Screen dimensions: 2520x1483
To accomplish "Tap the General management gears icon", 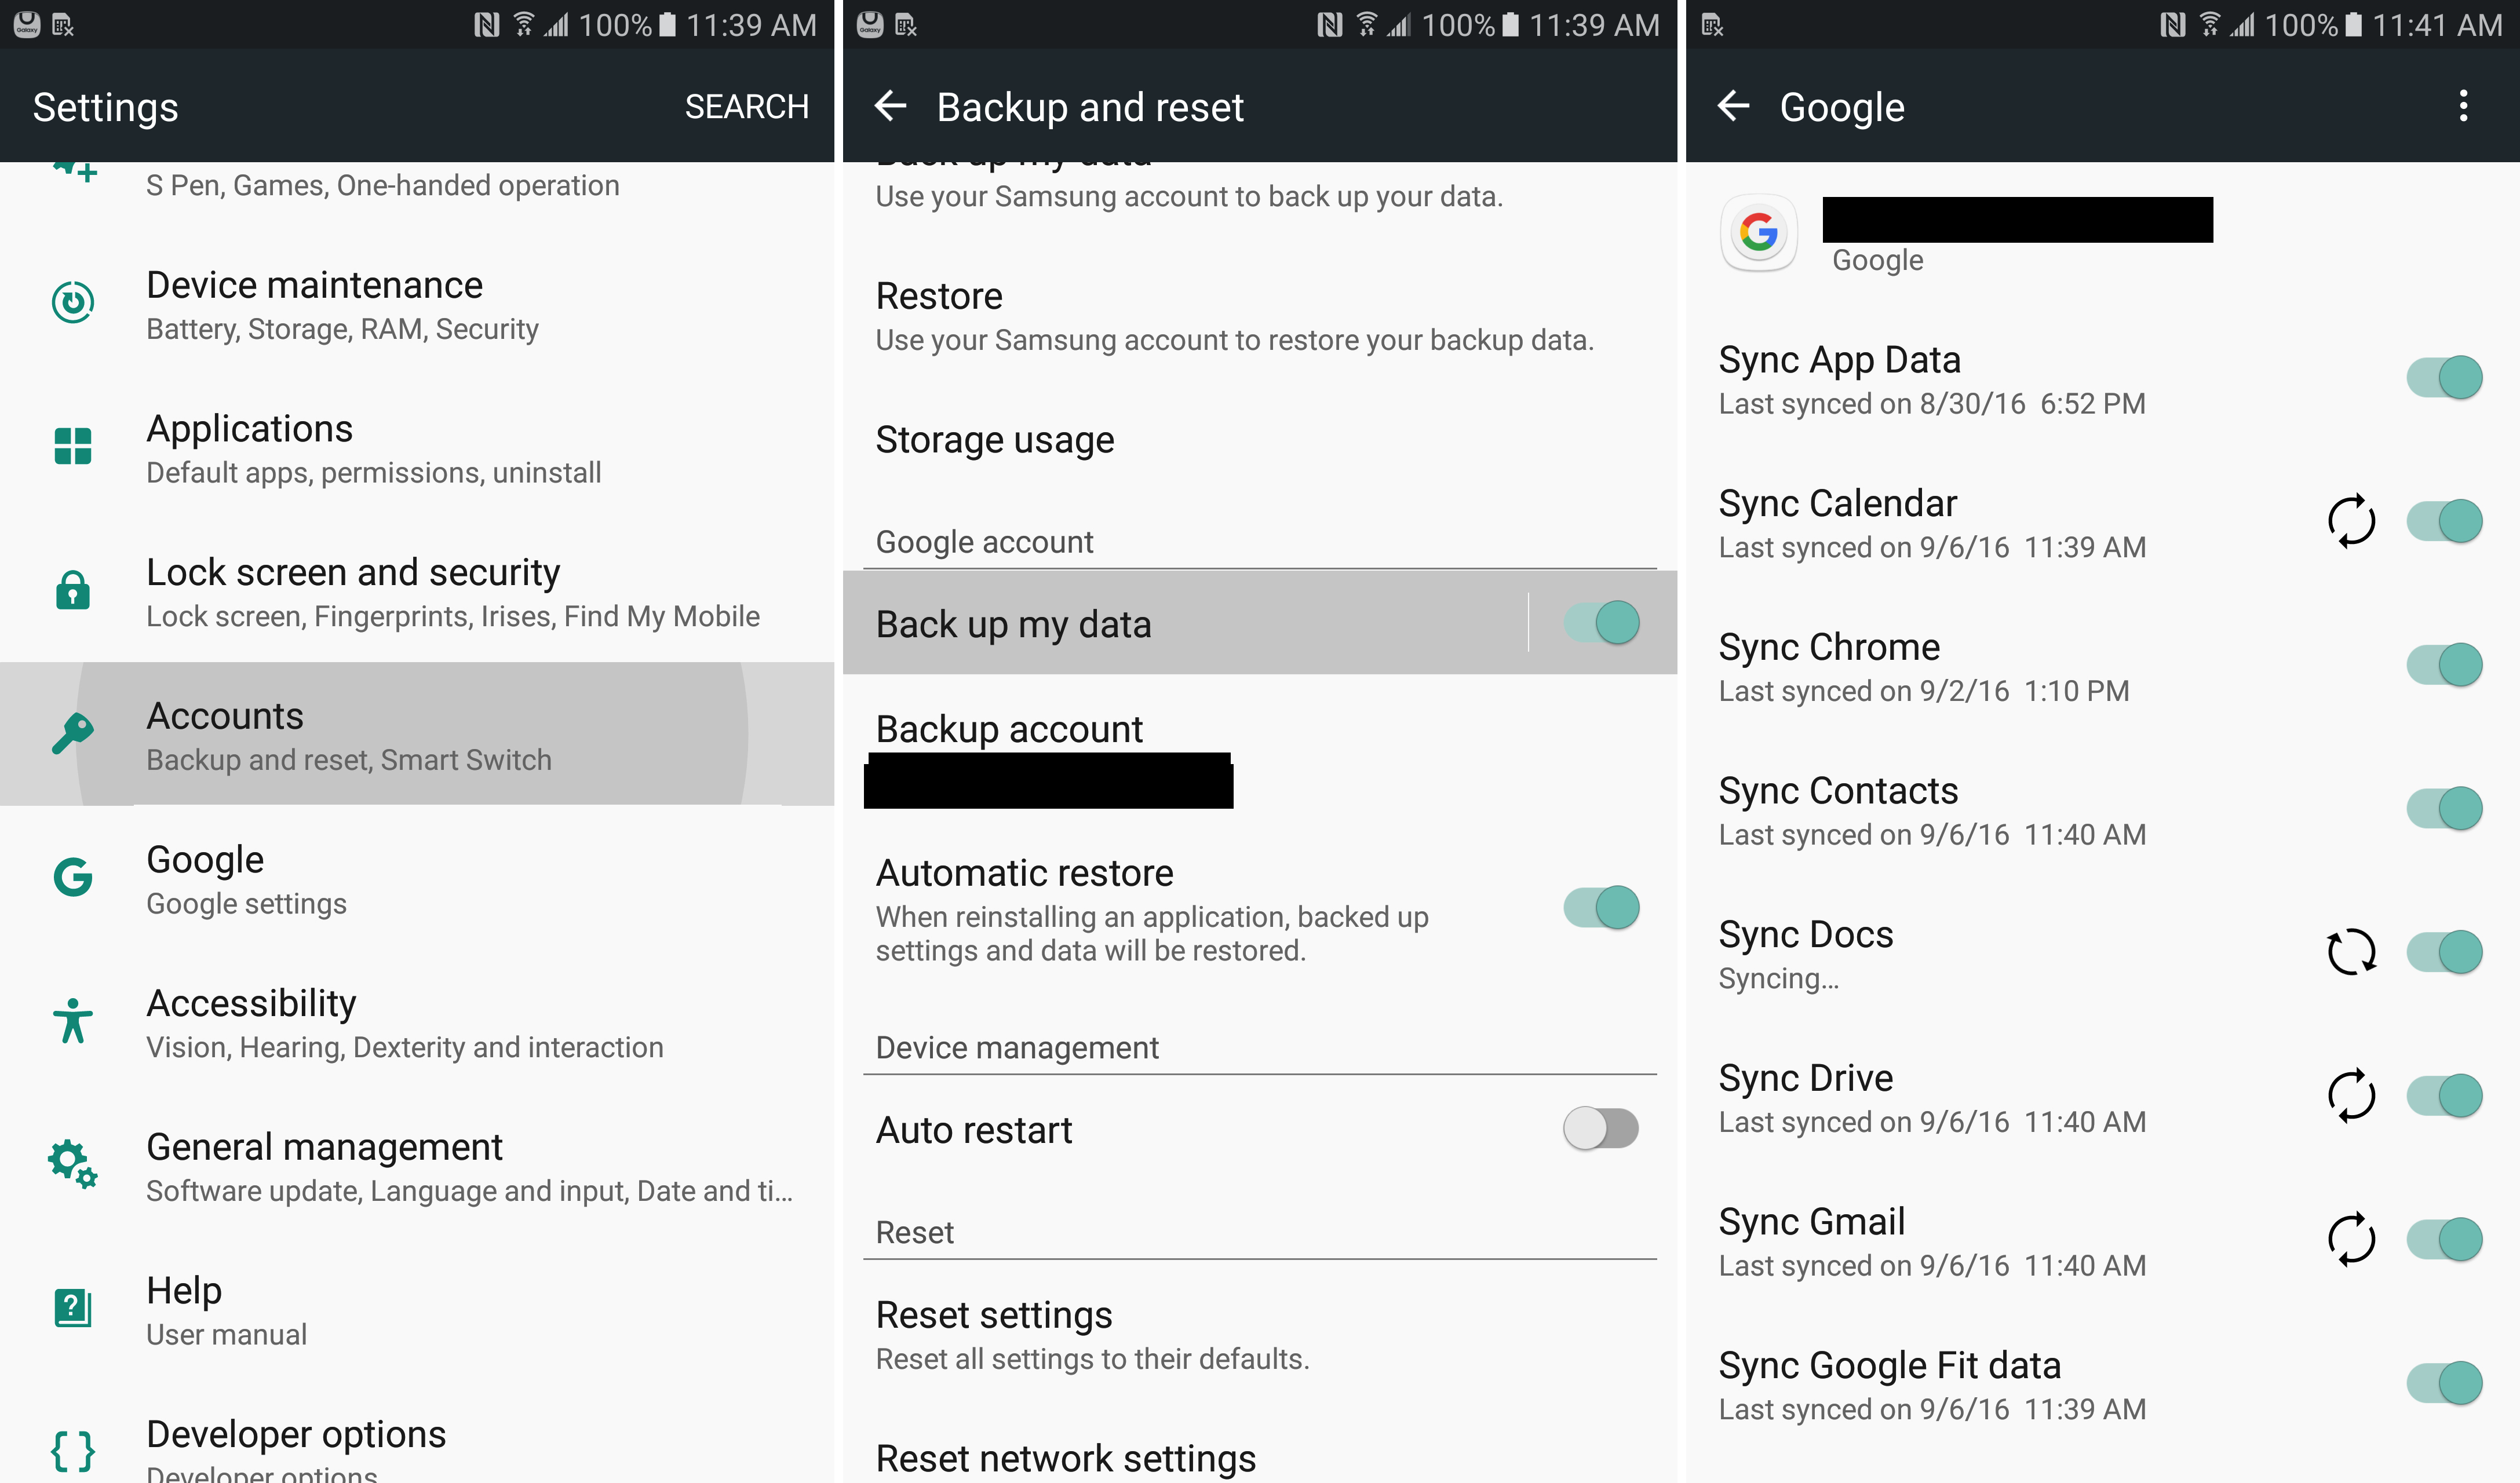I will [73, 1164].
